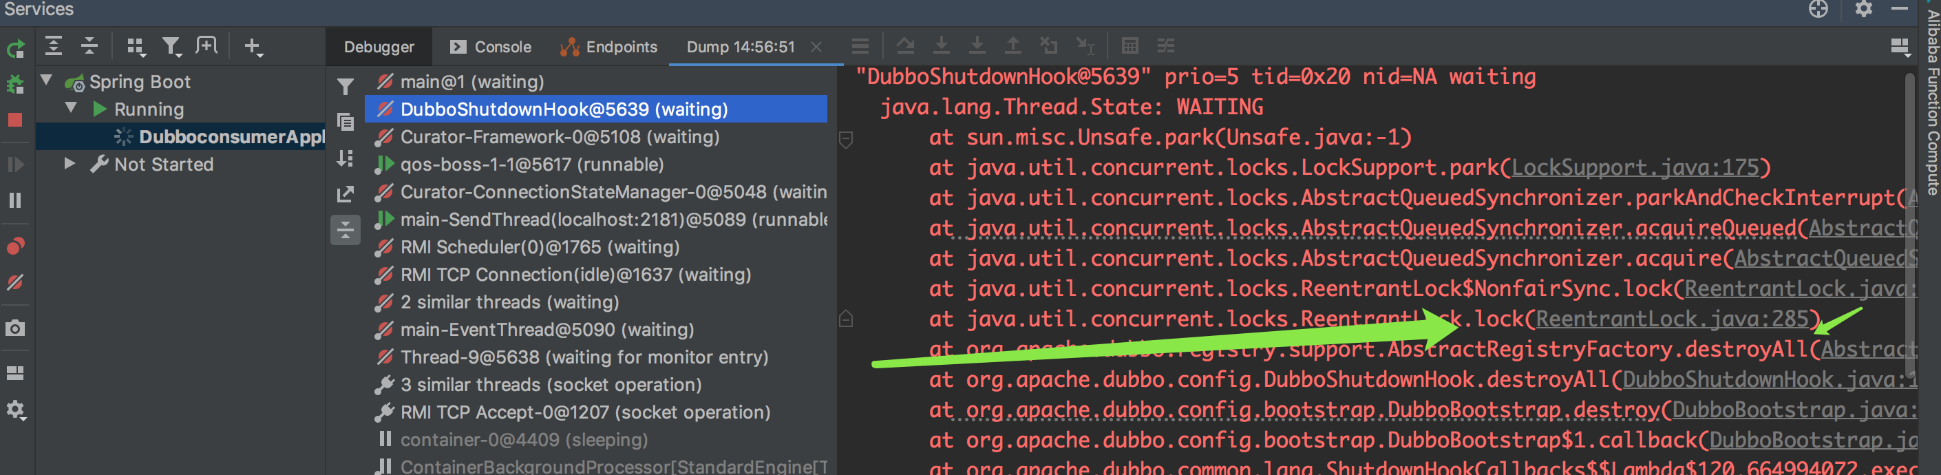Open the view breakpoints dialog
The image size is (1941, 475).
tap(16, 246)
